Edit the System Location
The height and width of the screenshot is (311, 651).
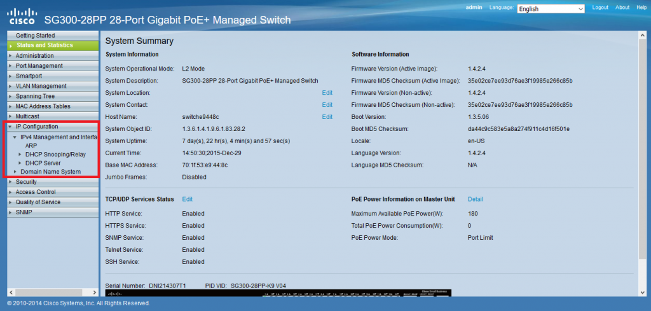tap(327, 93)
